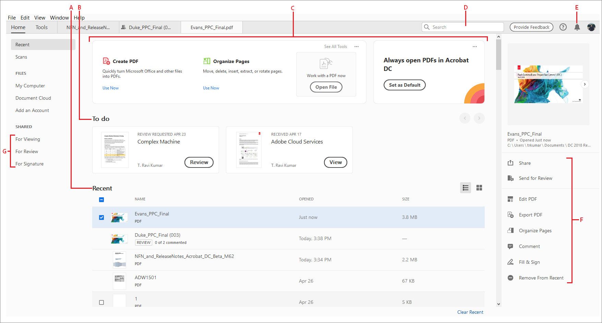Click the Fill & Sign icon
Image resolution: width=602 pixels, height=323 pixels.
click(510, 262)
